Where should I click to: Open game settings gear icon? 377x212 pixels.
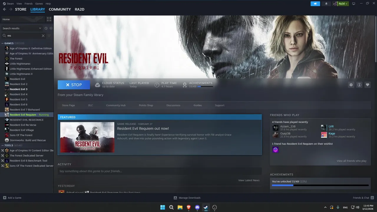(x=351, y=85)
